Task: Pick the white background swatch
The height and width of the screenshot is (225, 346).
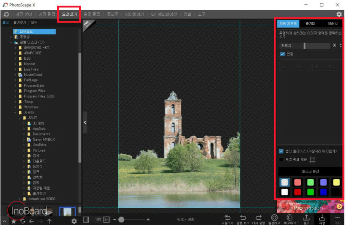Action: [285, 192]
